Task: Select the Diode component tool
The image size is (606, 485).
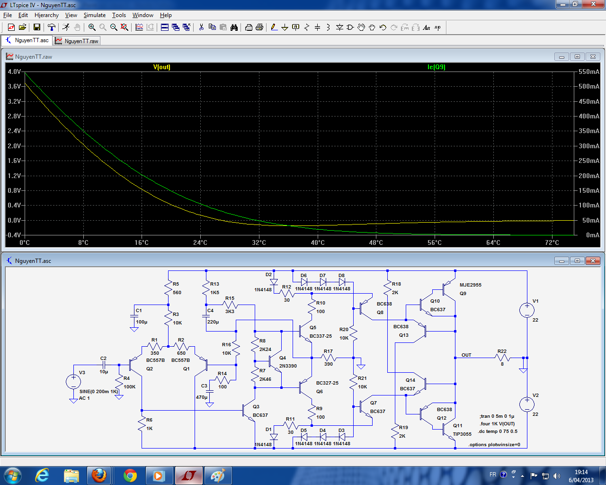Action: point(339,27)
